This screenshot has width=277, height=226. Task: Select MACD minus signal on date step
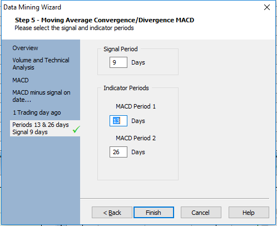(x=41, y=96)
